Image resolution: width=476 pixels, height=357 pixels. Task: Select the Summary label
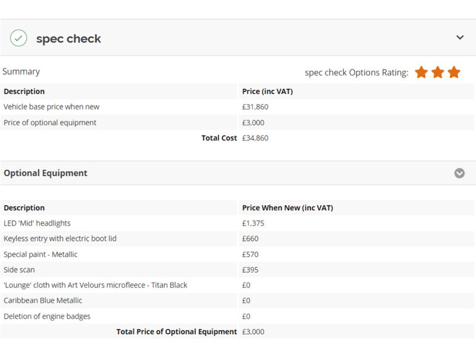click(x=21, y=71)
